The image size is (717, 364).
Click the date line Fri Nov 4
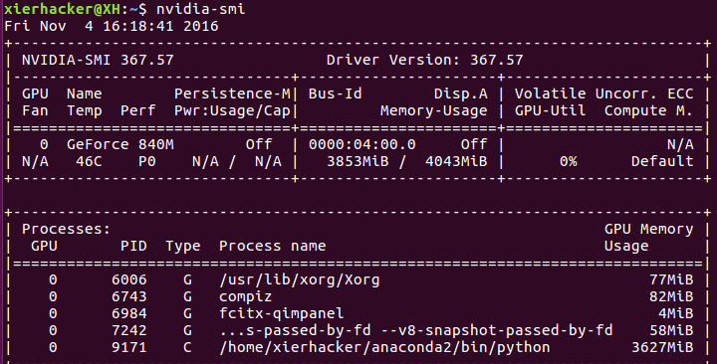tap(112, 26)
